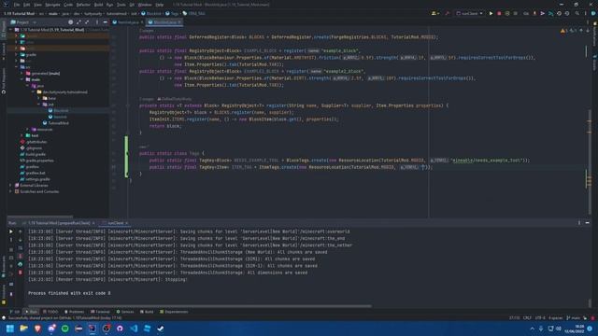Click the rerun play icon in Run panel
This screenshot has height=336, width=598.
10,231
